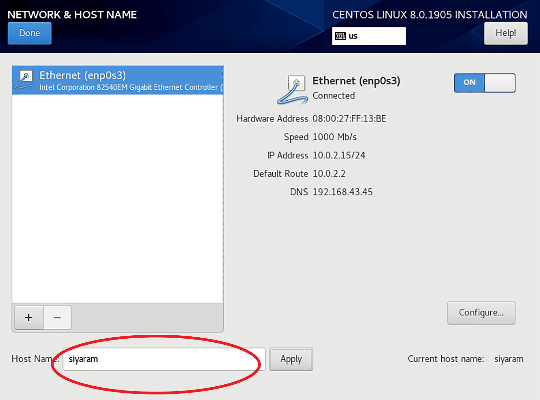Viewport: 540px width, 400px height.
Task: Toggle the Ethernet connection switch to OFF
Action: tap(485, 83)
